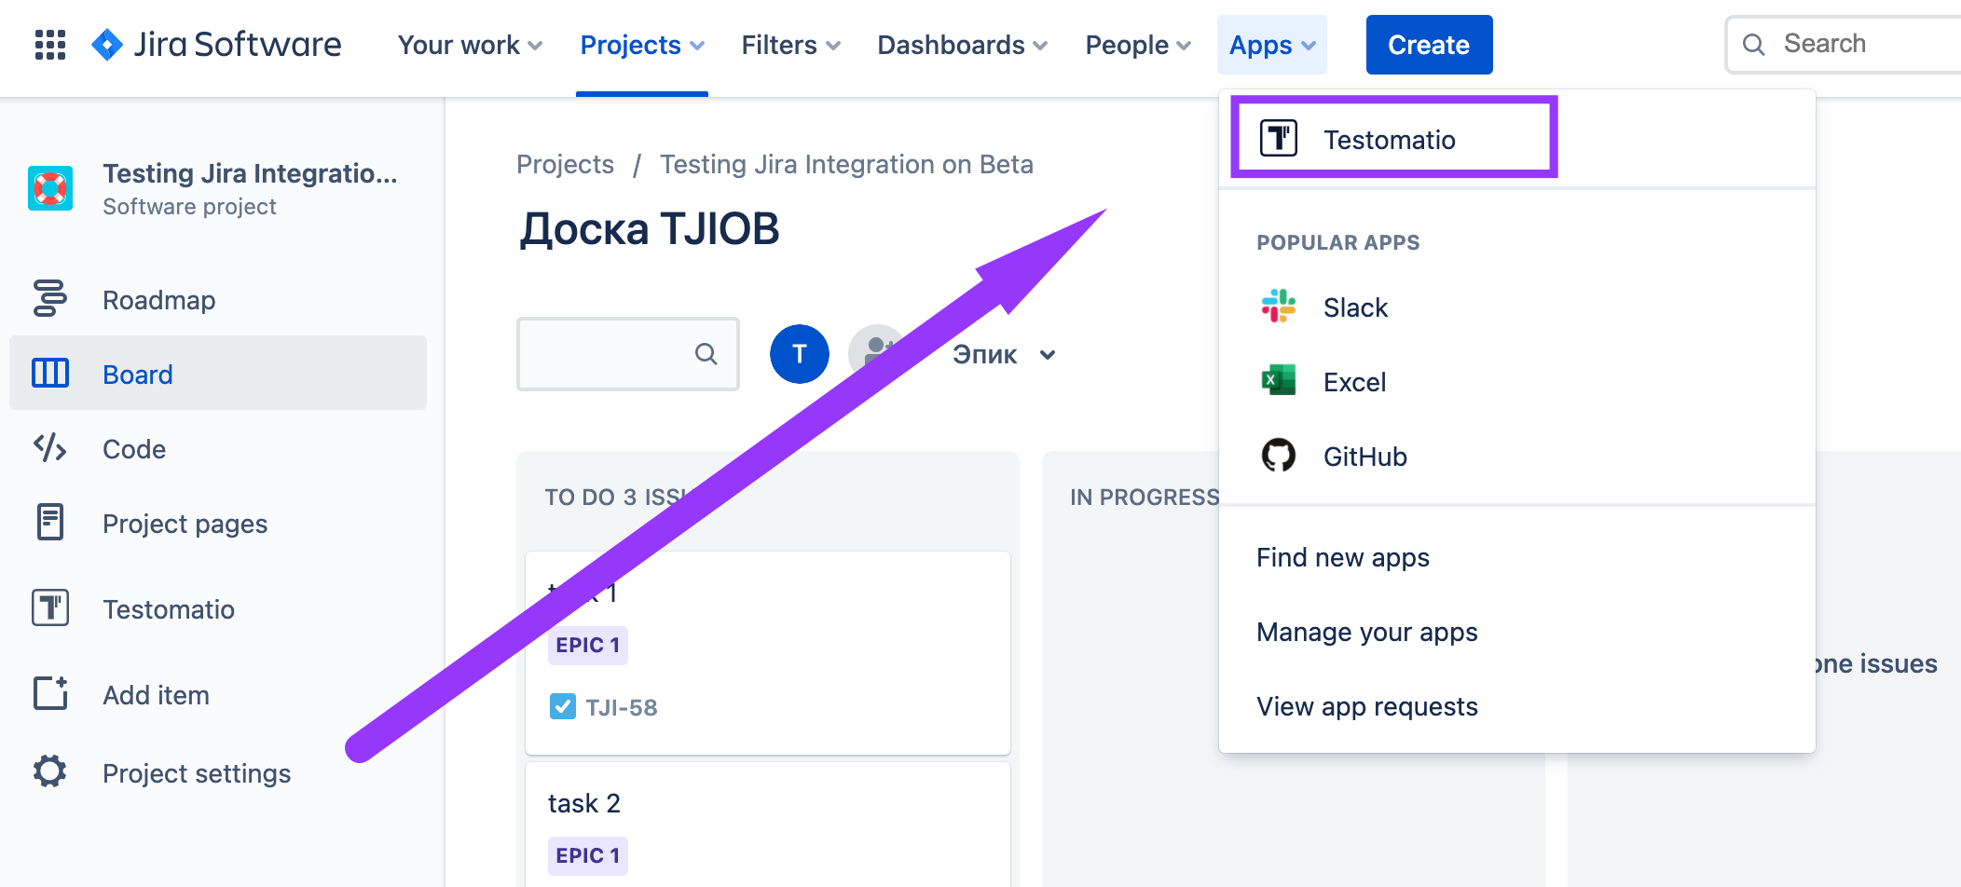Select Slack from popular apps

(1355, 307)
